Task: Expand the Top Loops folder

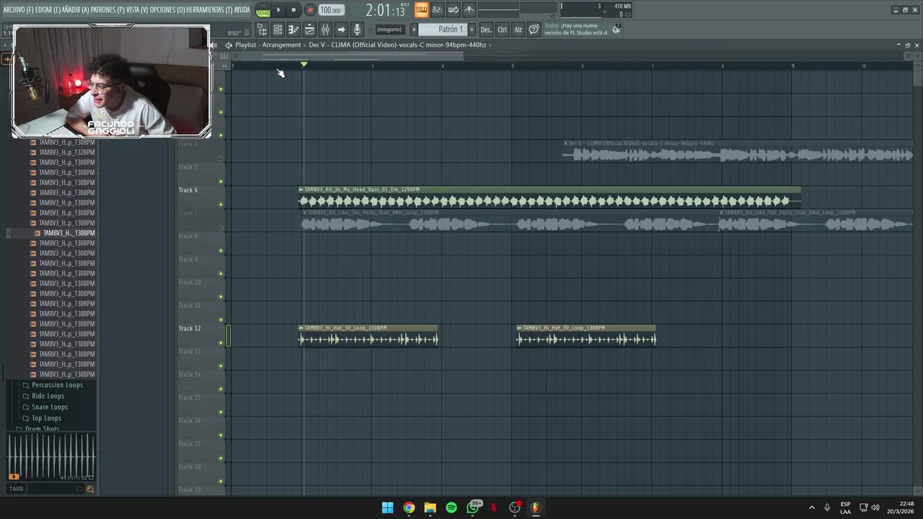Action: pyautogui.click(x=42, y=418)
